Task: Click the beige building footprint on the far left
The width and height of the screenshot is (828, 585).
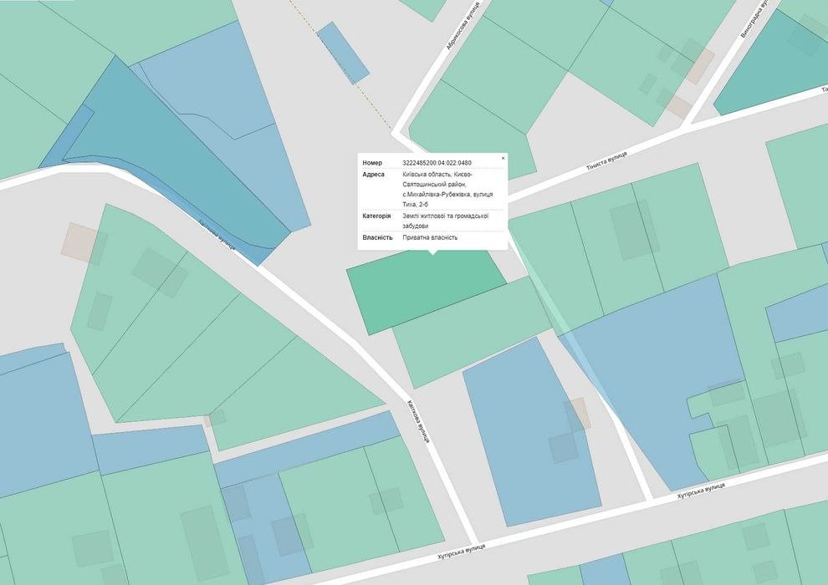Action: [82, 243]
